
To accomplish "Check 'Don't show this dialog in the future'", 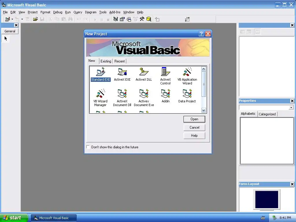I will (x=88, y=147).
